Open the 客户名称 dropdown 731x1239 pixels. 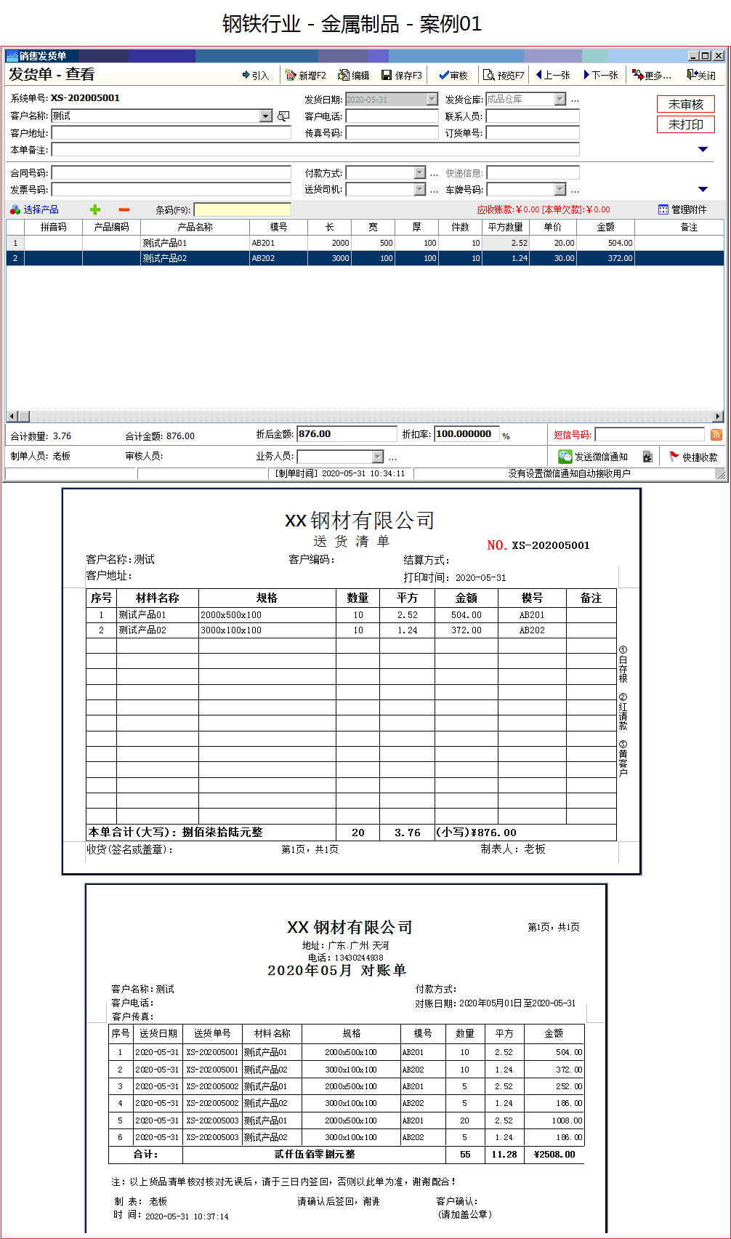pyautogui.click(x=266, y=116)
